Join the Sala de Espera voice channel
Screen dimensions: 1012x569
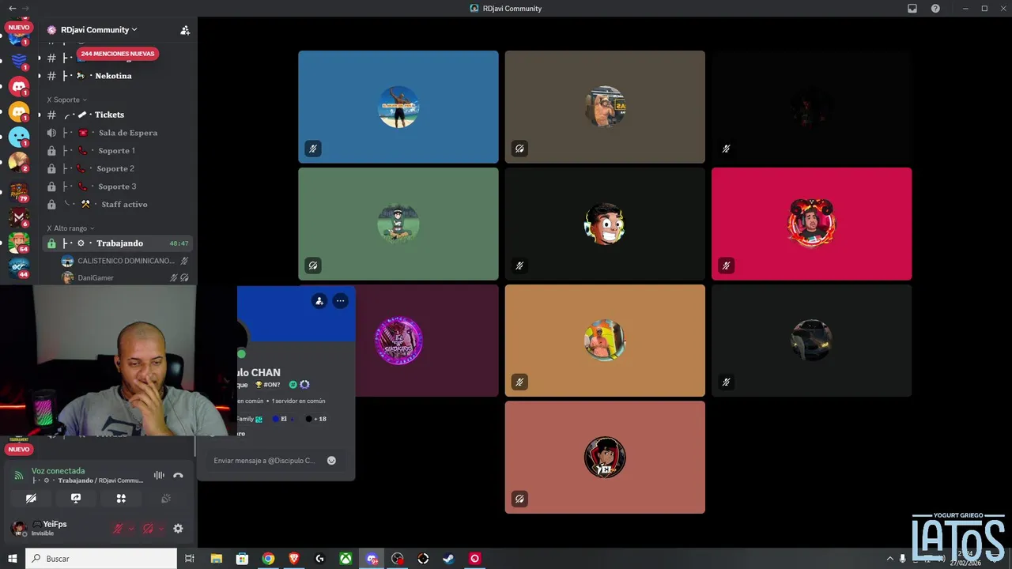coord(118,133)
